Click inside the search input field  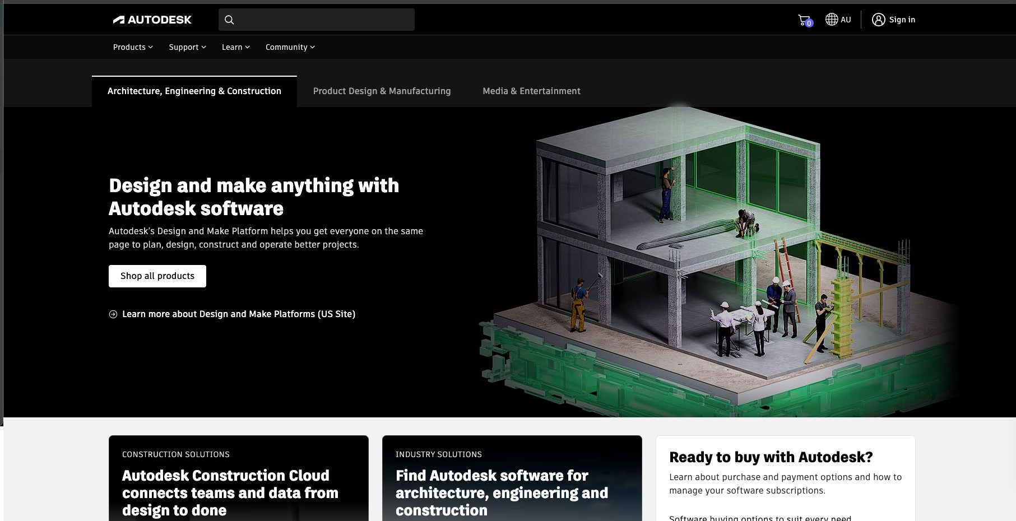[x=325, y=20]
